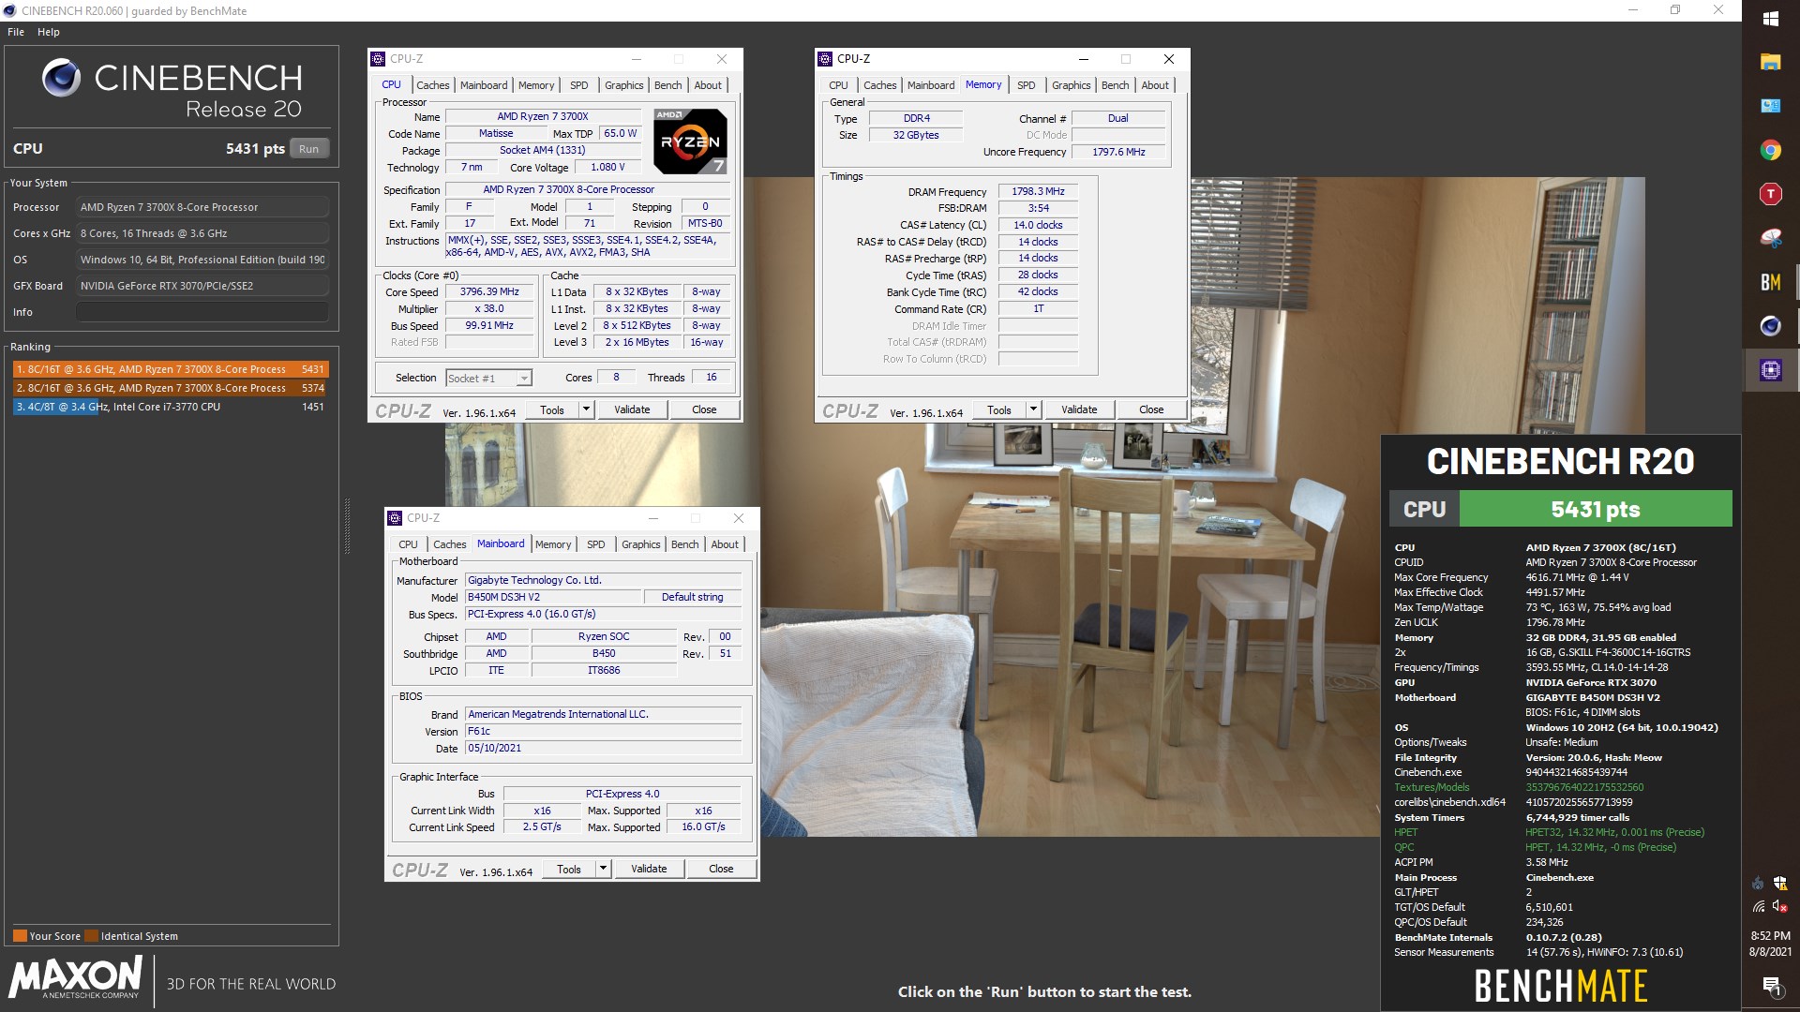Open Snipping Tool from the taskbar
Screen dimensions: 1800x1012
(1770, 238)
